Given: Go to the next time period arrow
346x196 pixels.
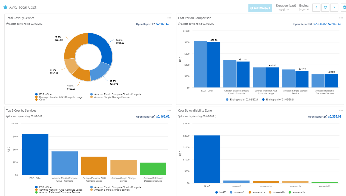Looking at the screenshot, I should (x=334, y=8).
